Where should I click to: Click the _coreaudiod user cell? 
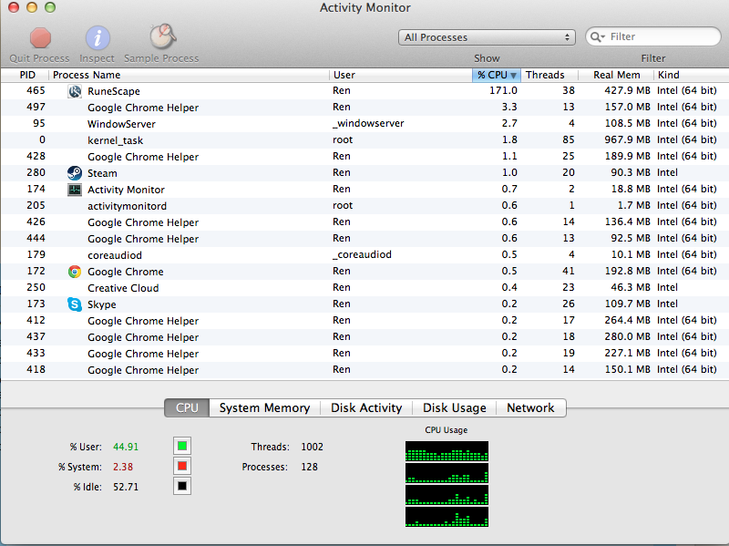pos(362,254)
